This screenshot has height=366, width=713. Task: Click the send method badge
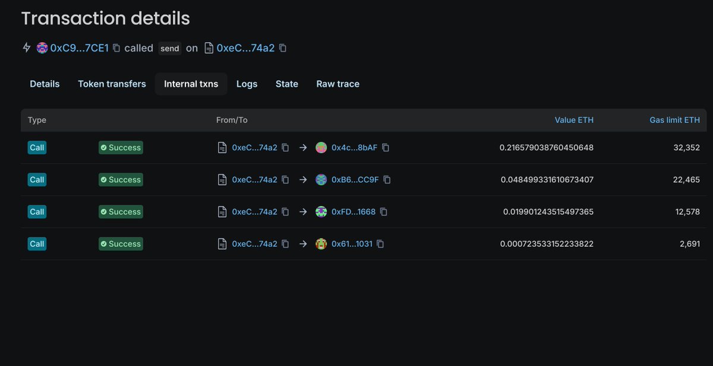pos(170,49)
